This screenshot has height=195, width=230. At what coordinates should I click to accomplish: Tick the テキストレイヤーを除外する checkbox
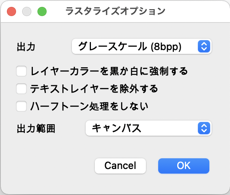click(x=21, y=89)
